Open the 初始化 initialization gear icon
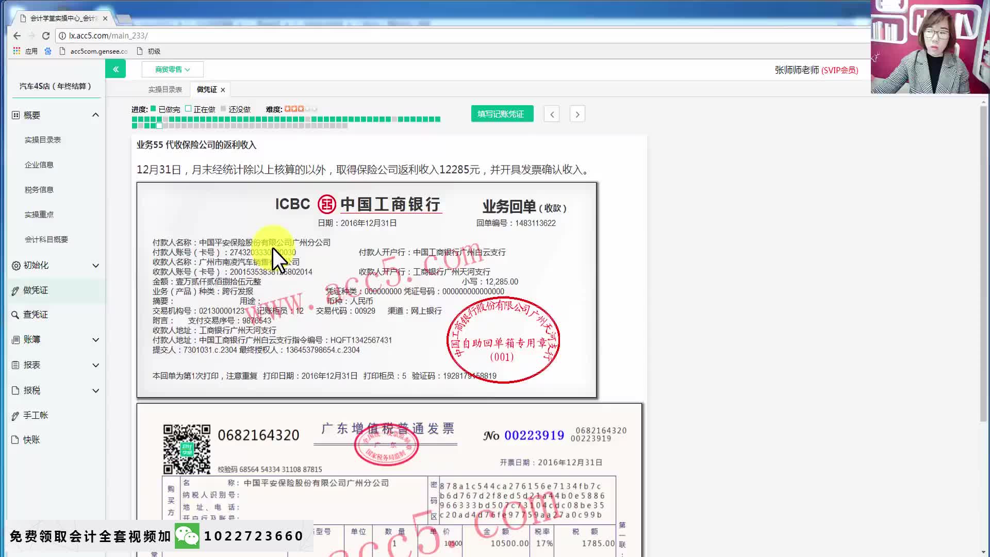990x557 pixels. click(16, 265)
